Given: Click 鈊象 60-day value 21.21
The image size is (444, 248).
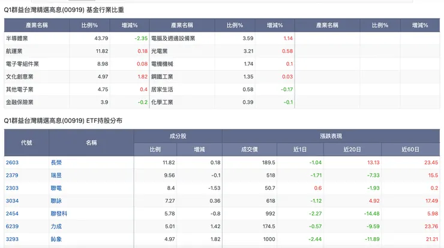Looking at the screenshot, I should point(432,239).
